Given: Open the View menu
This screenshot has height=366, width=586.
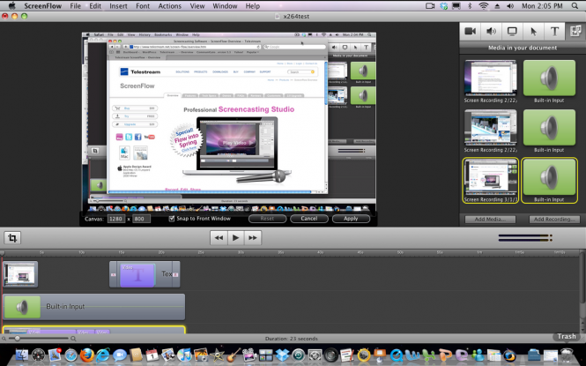Looking at the screenshot, I should coord(197,6).
